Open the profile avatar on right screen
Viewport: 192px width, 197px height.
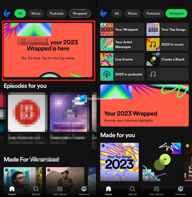click(104, 13)
